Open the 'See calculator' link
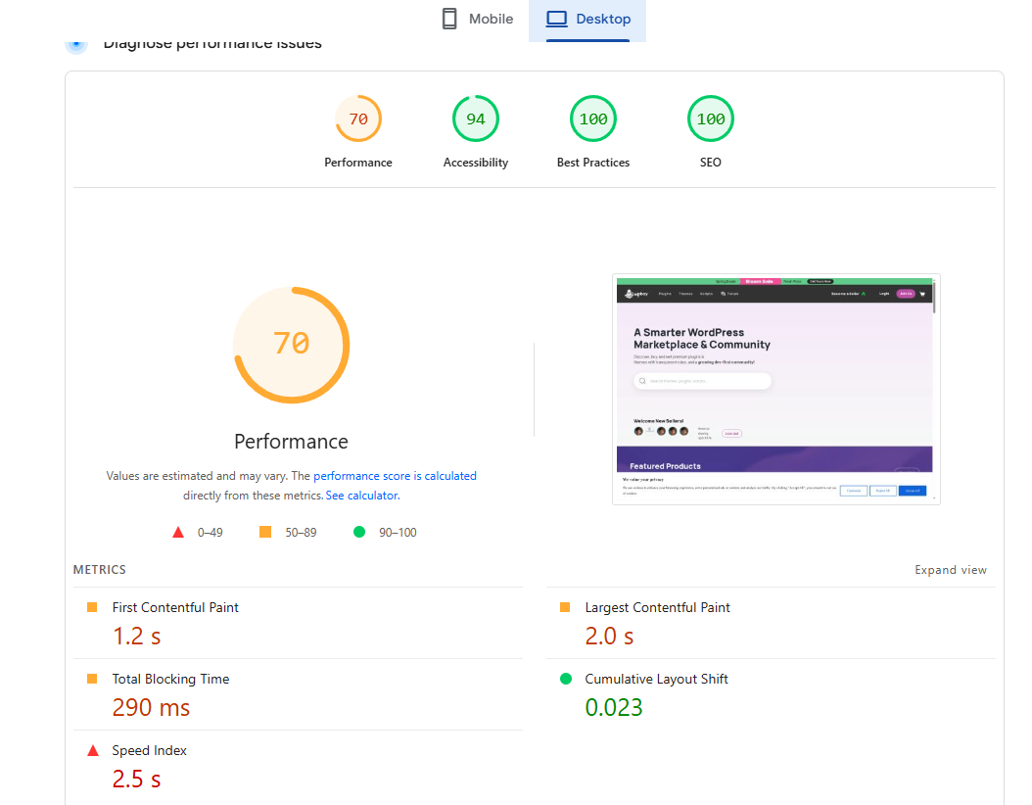The width and height of the screenshot is (1032, 805). pyautogui.click(x=362, y=496)
